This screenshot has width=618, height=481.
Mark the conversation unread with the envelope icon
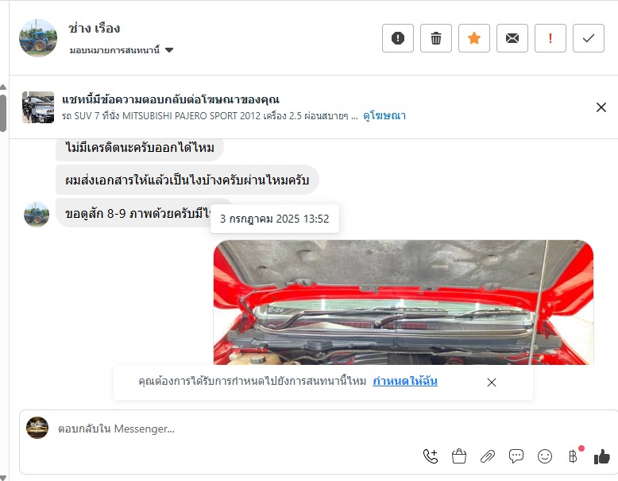coord(512,38)
